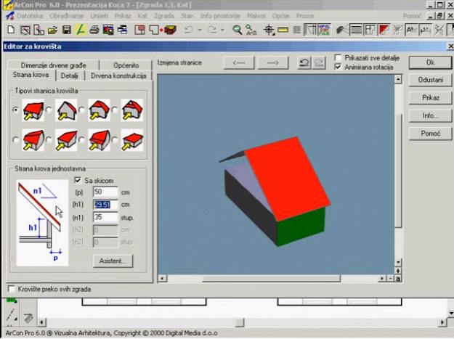Viewport: 454px width, 339px height.
Task: Go to next roof side with right arrow
Action: pos(273,63)
